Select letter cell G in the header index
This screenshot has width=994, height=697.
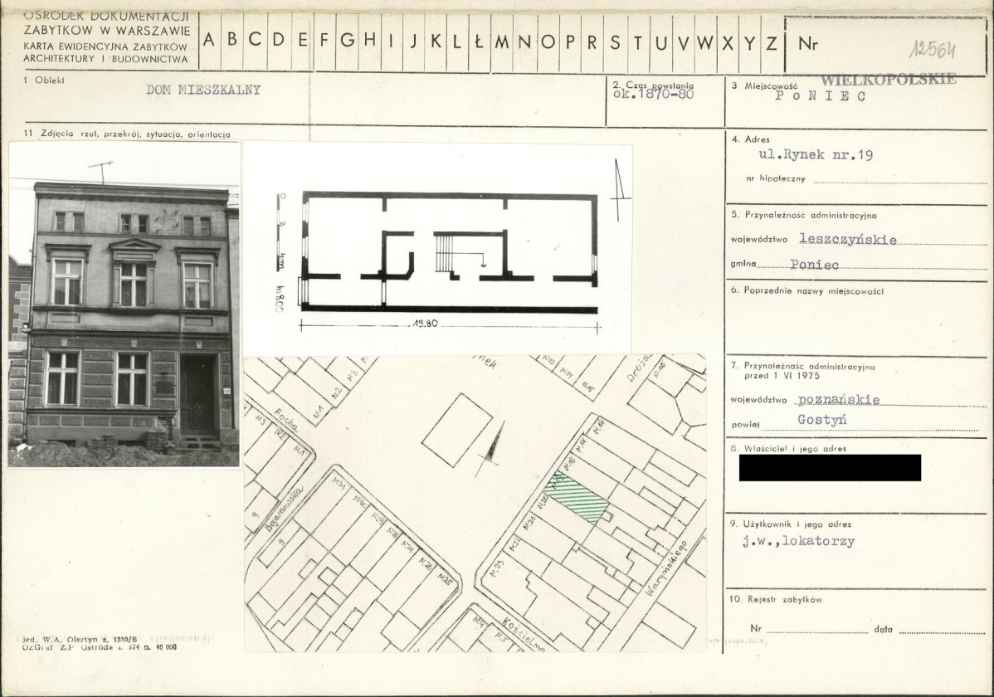pos(348,41)
